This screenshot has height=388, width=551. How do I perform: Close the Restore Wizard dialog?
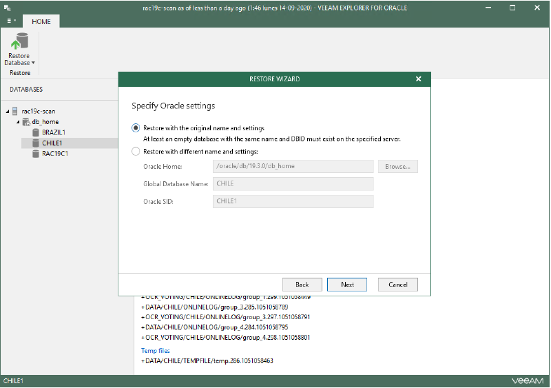pyautogui.click(x=418, y=79)
